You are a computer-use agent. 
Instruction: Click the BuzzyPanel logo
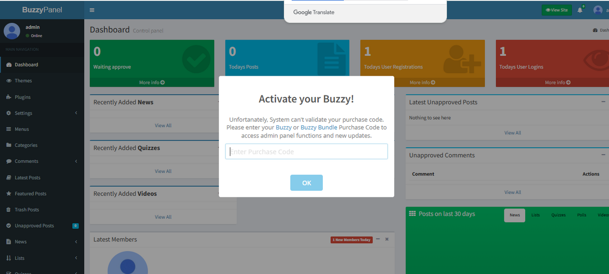tap(42, 10)
